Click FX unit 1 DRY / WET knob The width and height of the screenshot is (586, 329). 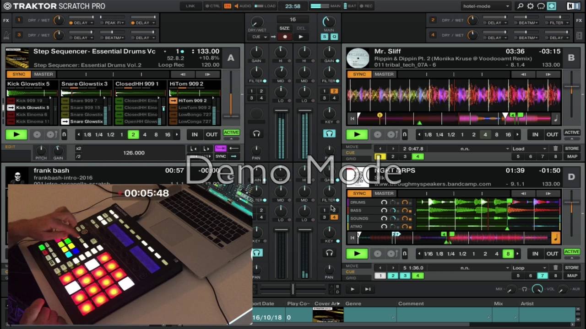pos(59,20)
